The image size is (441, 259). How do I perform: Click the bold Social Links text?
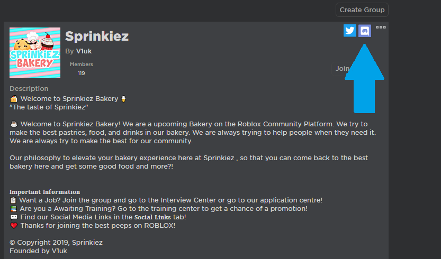[152, 217]
